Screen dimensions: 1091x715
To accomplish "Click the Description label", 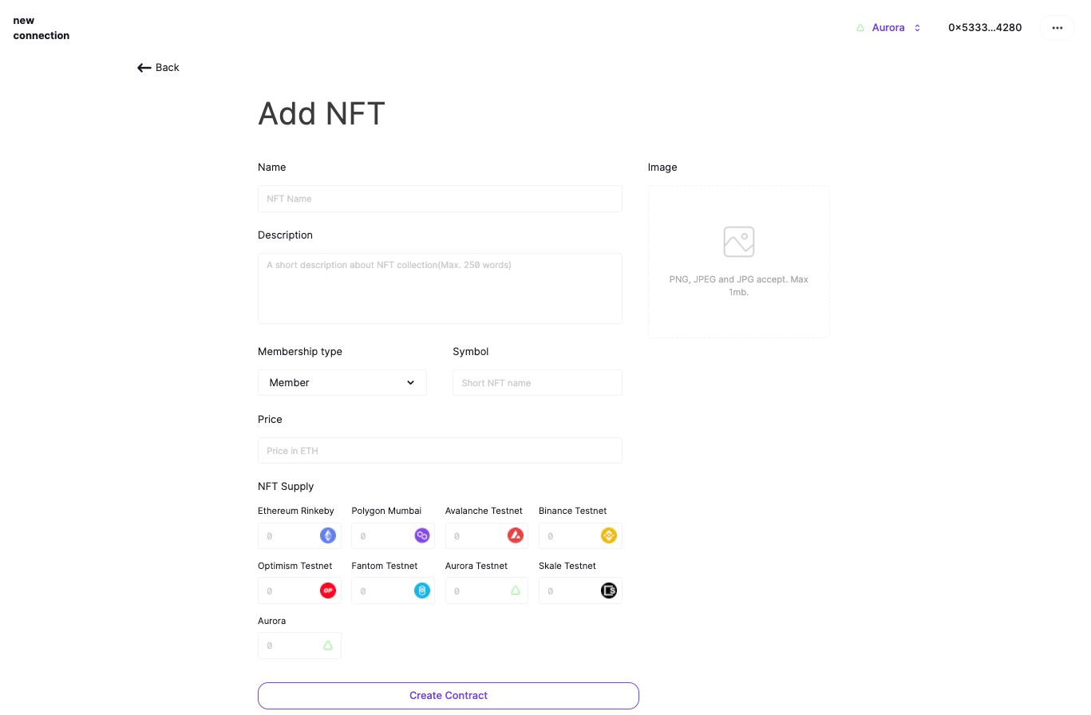I will click(x=285, y=235).
